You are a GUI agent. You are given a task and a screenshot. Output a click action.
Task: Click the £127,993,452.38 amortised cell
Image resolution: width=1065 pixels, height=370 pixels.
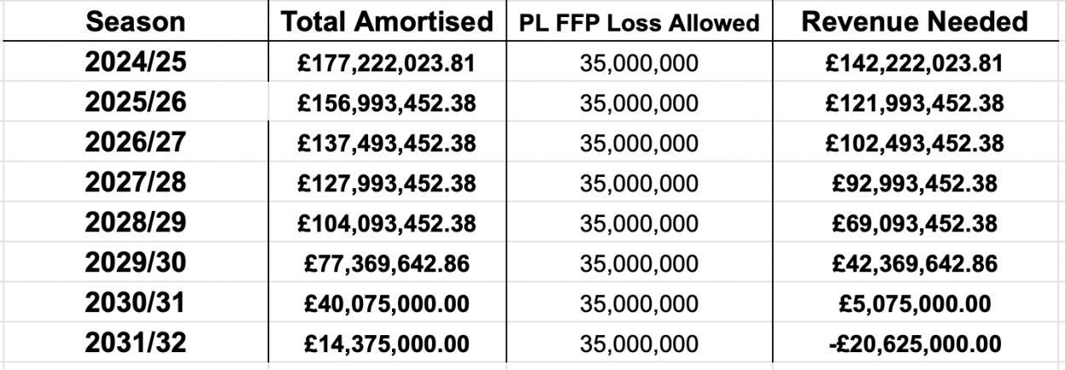click(x=387, y=183)
